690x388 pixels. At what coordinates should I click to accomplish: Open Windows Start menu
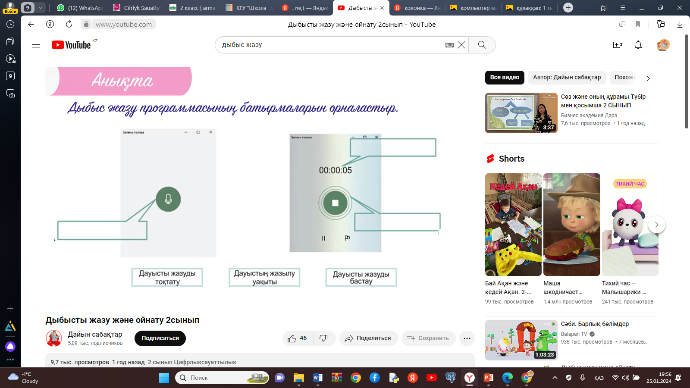tap(164, 378)
